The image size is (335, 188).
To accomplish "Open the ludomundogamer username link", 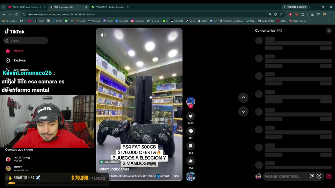I will [x=114, y=169].
